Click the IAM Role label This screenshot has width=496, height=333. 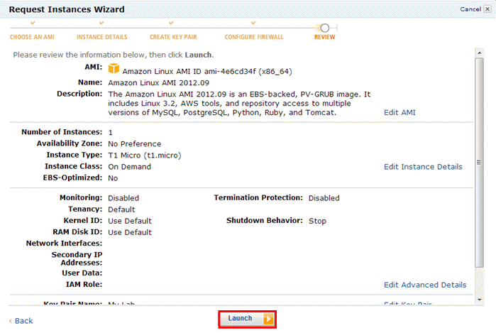click(84, 284)
